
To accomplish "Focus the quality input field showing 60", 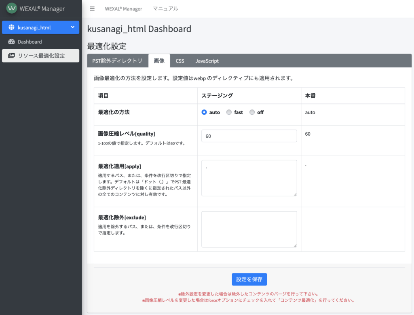I will [x=249, y=136].
